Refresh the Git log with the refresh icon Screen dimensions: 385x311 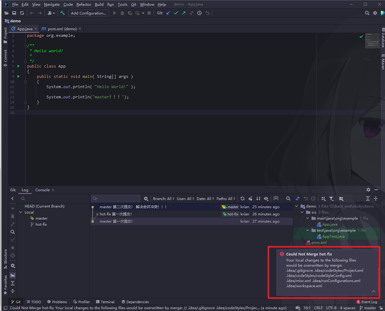click(243, 198)
